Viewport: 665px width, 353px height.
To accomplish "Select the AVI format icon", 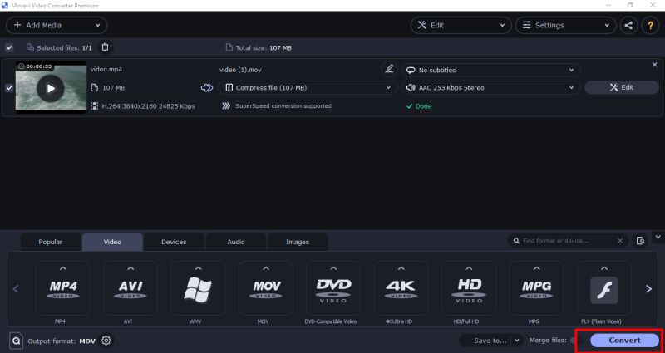I will tap(131, 288).
